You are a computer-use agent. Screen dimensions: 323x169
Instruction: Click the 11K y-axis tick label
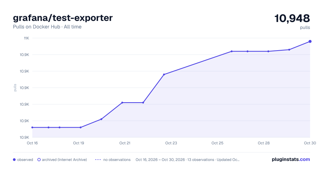coord(27,38)
